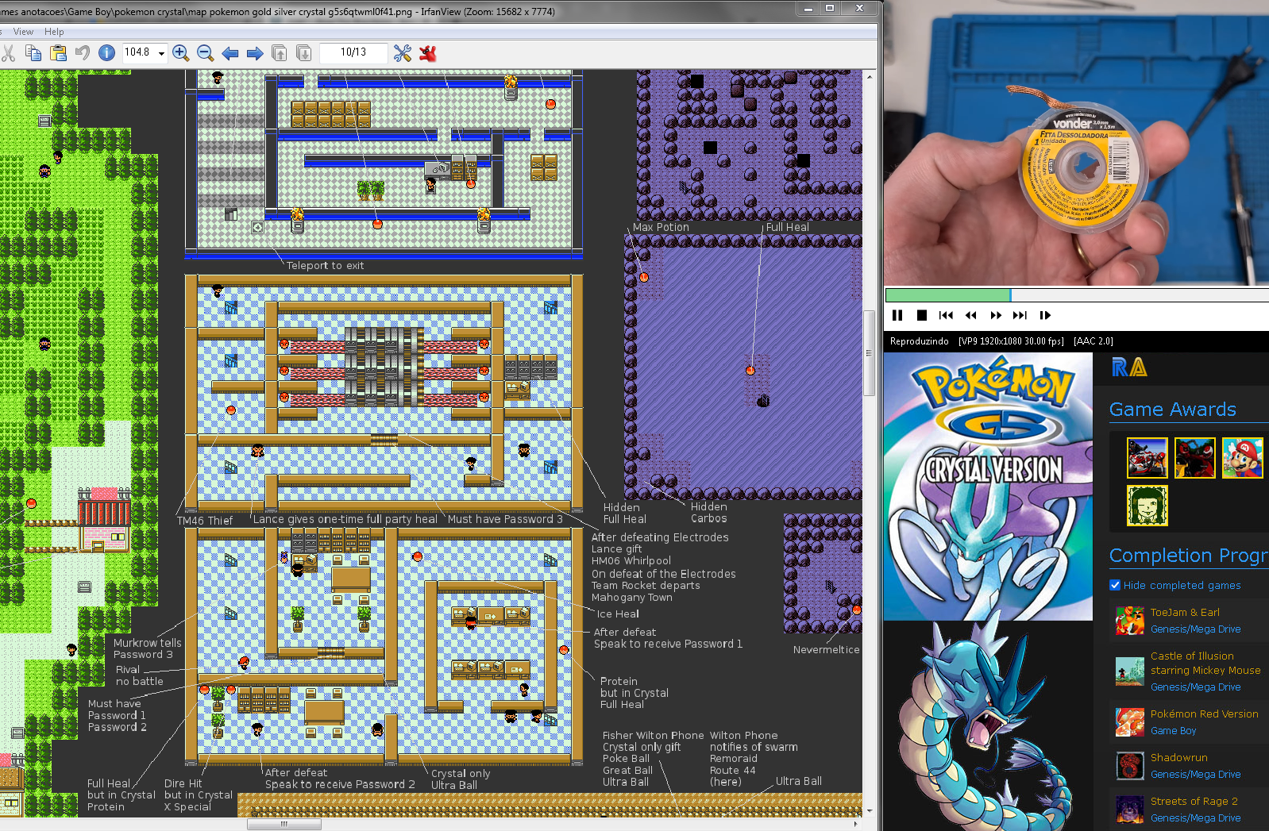Fast forward the video in media player
Image resolution: width=1269 pixels, height=831 pixels.
(996, 315)
